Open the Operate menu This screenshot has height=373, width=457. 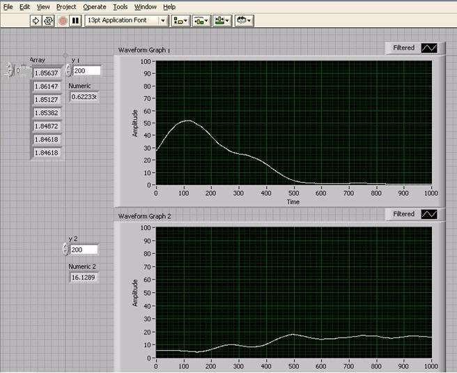point(95,7)
